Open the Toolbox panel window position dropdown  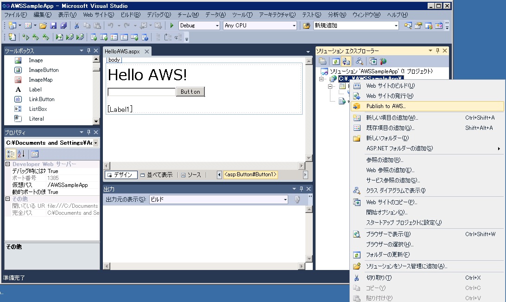tap(82, 51)
